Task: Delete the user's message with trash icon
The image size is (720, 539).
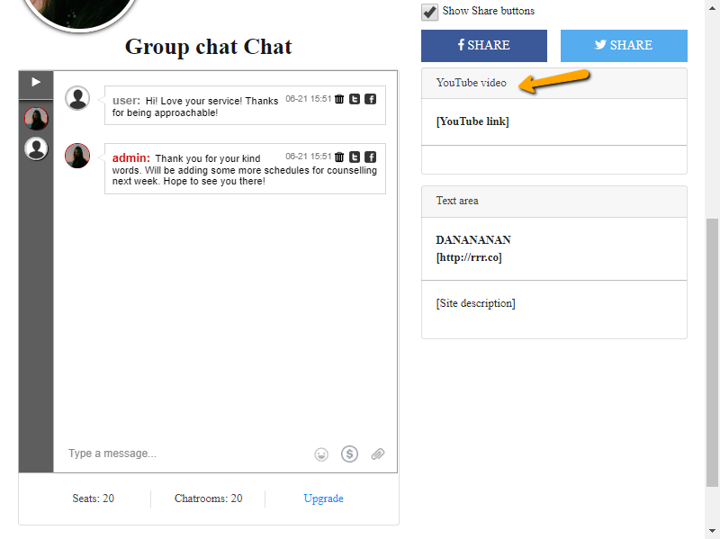Action: 339,99
